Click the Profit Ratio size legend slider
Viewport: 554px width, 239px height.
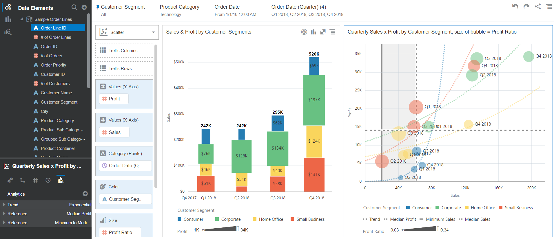coord(420,230)
